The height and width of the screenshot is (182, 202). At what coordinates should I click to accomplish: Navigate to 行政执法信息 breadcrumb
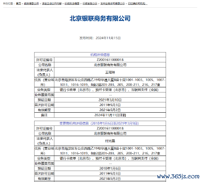(x=72, y=4)
